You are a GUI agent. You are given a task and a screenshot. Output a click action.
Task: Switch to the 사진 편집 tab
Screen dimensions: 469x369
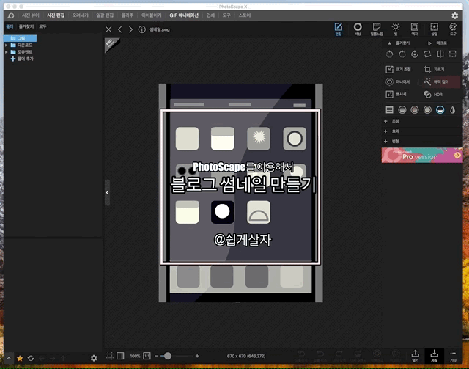pyautogui.click(x=56, y=15)
